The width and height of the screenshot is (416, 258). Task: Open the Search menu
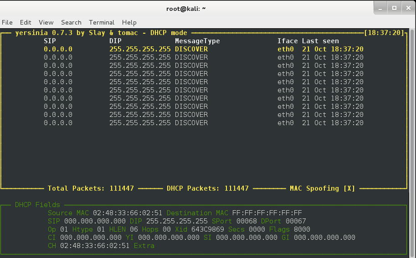tap(71, 22)
